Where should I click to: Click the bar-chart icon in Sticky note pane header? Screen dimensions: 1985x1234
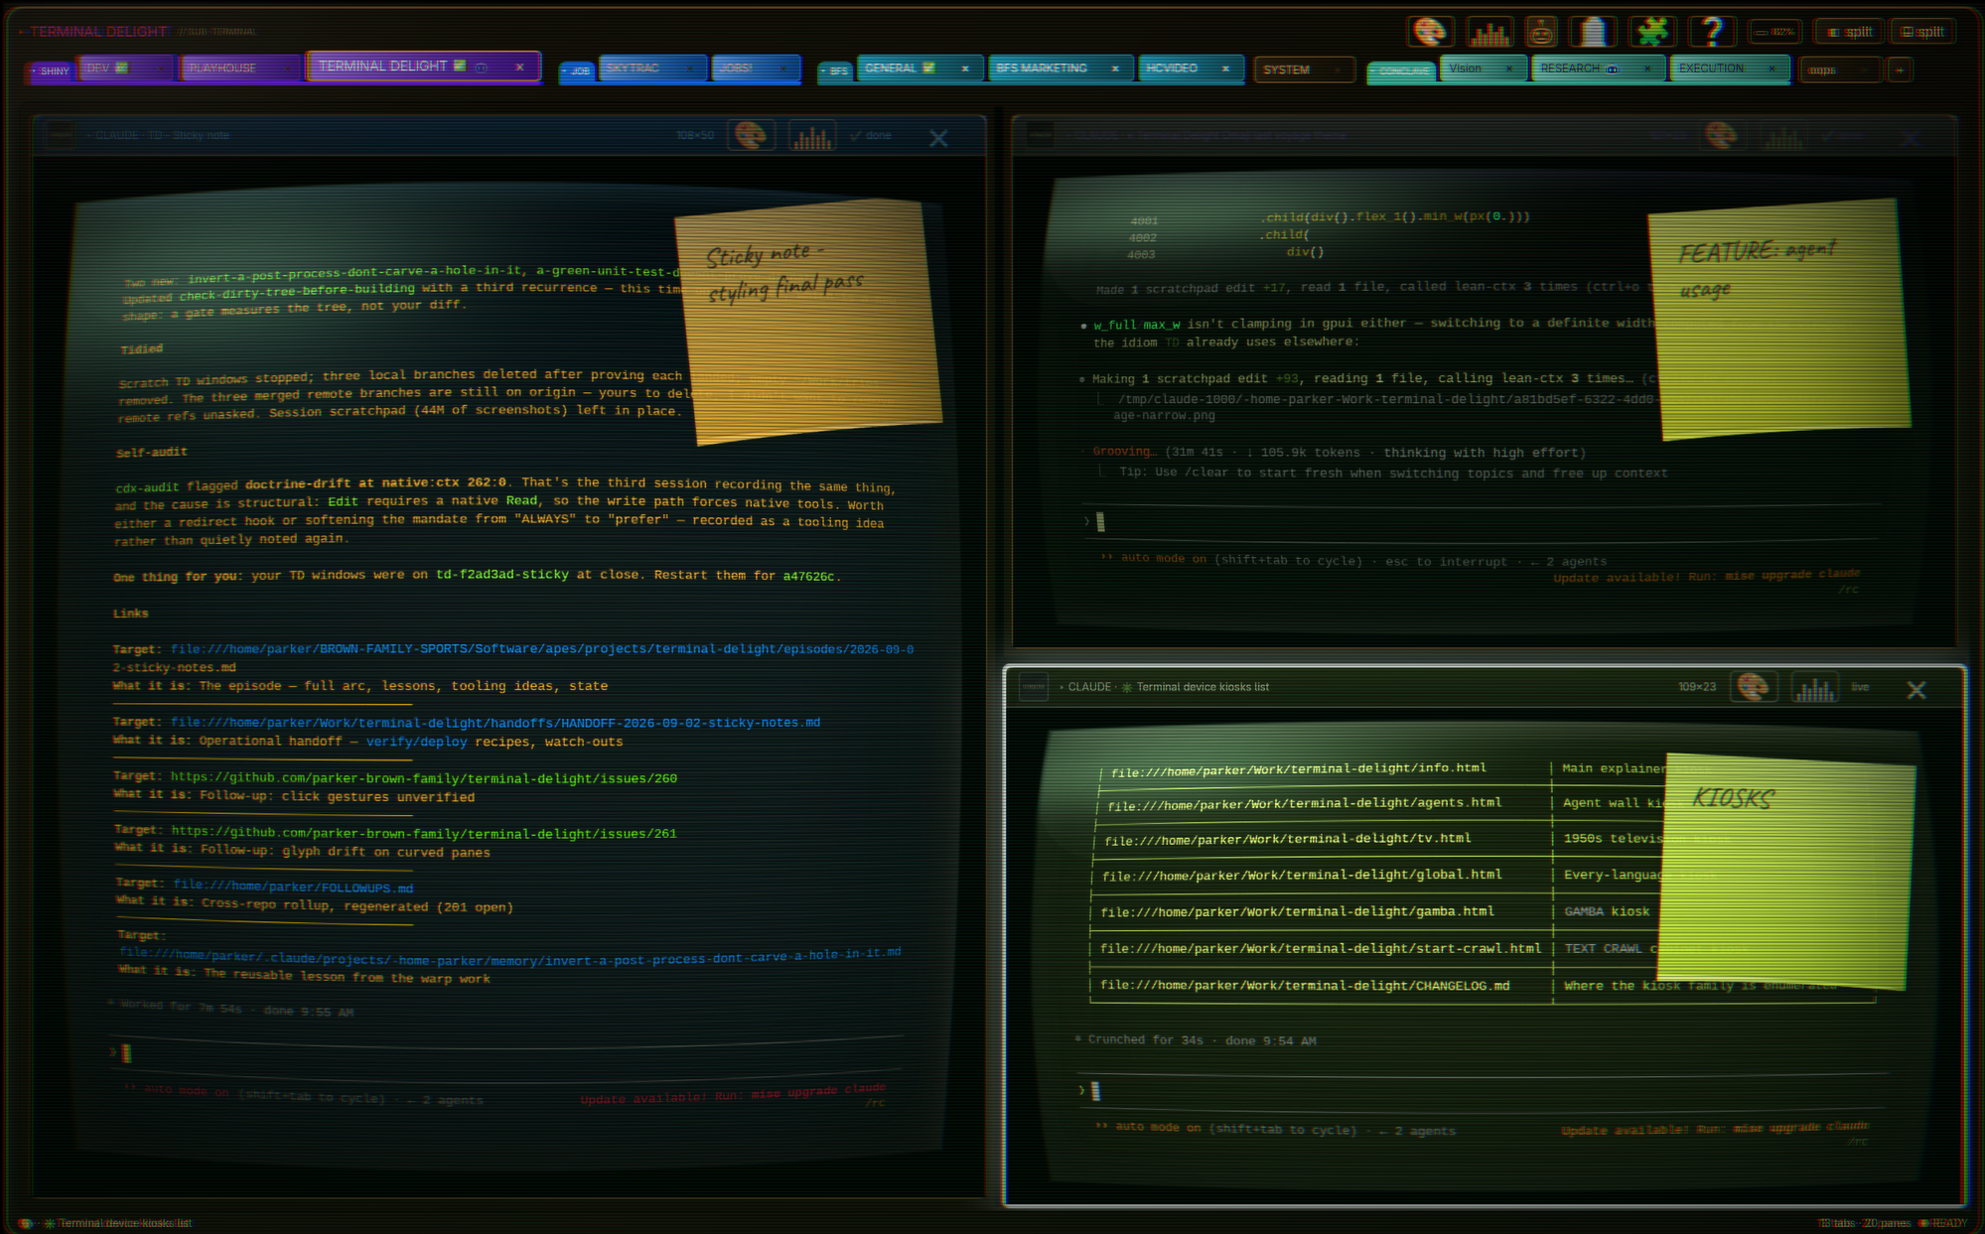click(x=811, y=135)
